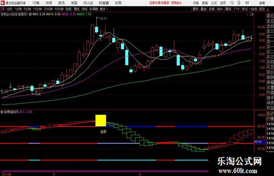Click the MA20: 8.39 moving average label

pos(69,14)
